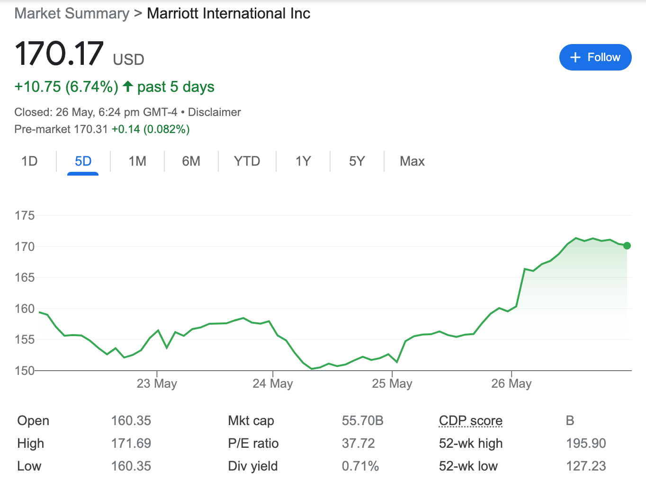This screenshot has width=646, height=480.
Task: Click the CDP score value B
Action: coord(570,420)
